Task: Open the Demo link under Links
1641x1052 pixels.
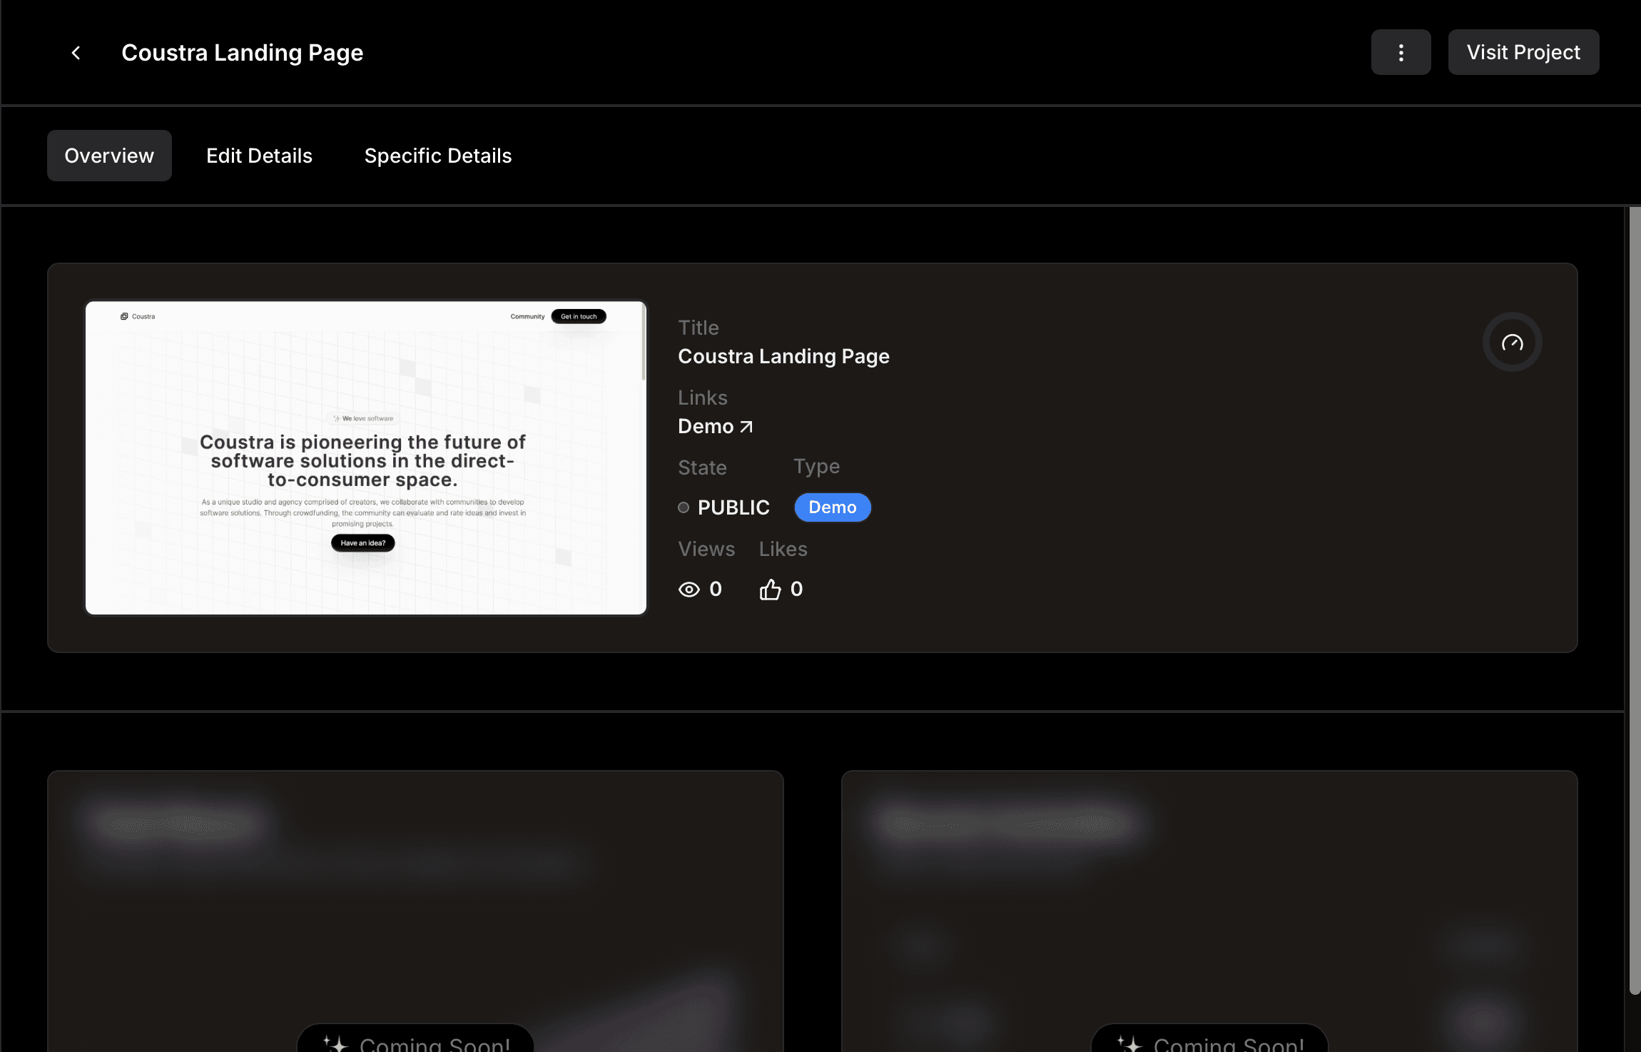Action: click(x=715, y=426)
